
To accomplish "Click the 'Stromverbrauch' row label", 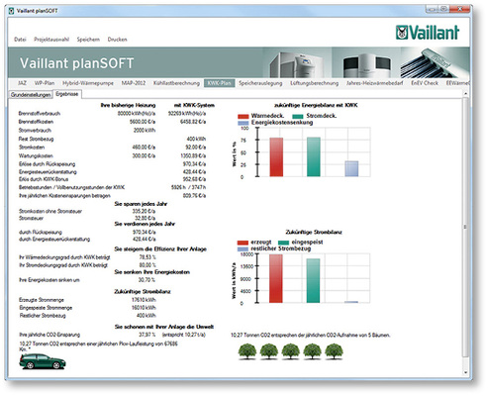I will pos(35,131).
